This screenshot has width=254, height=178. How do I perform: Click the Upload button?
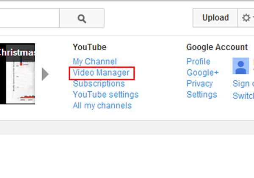point(215,18)
